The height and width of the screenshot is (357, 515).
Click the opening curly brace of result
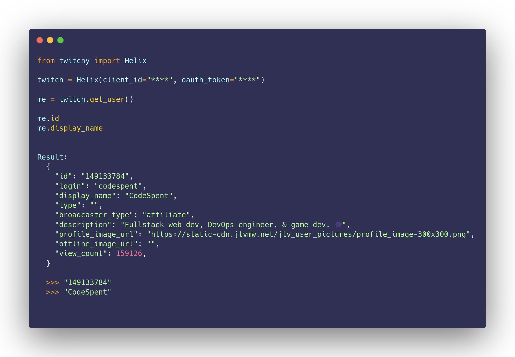click(x=48, y=167)
